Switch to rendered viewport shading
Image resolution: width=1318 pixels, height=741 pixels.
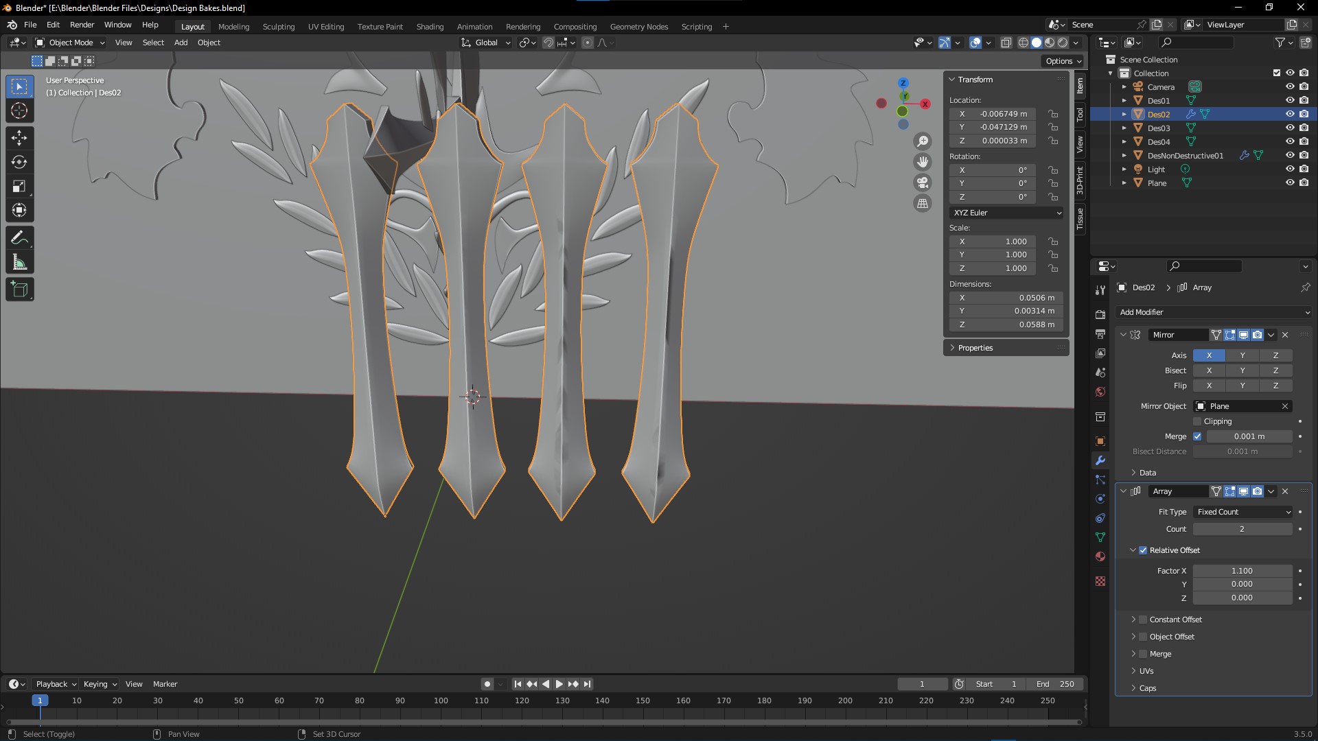[x=1063, y=43]
